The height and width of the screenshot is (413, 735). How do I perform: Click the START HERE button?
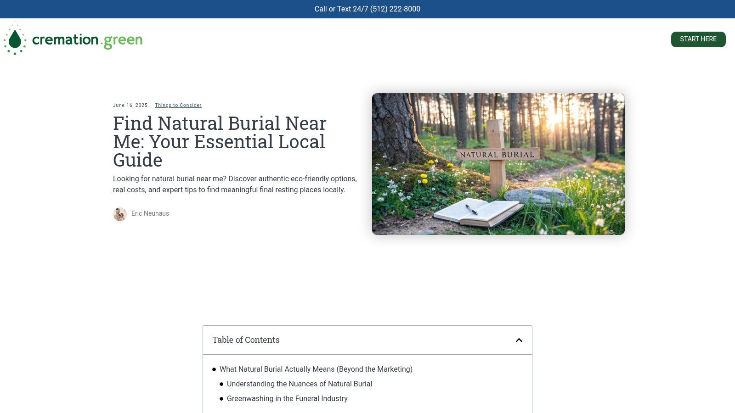698,39
